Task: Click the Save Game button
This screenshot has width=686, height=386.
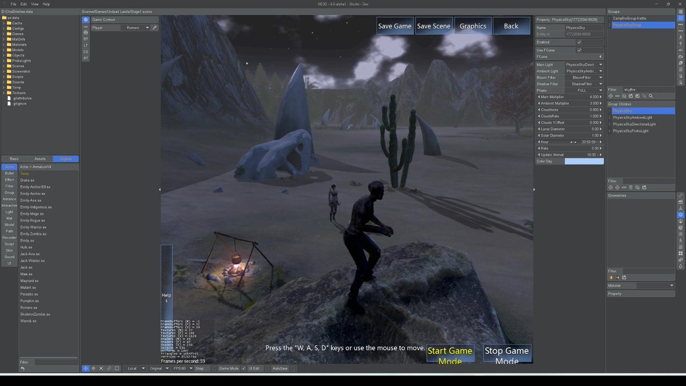Action: pos(394,26)
